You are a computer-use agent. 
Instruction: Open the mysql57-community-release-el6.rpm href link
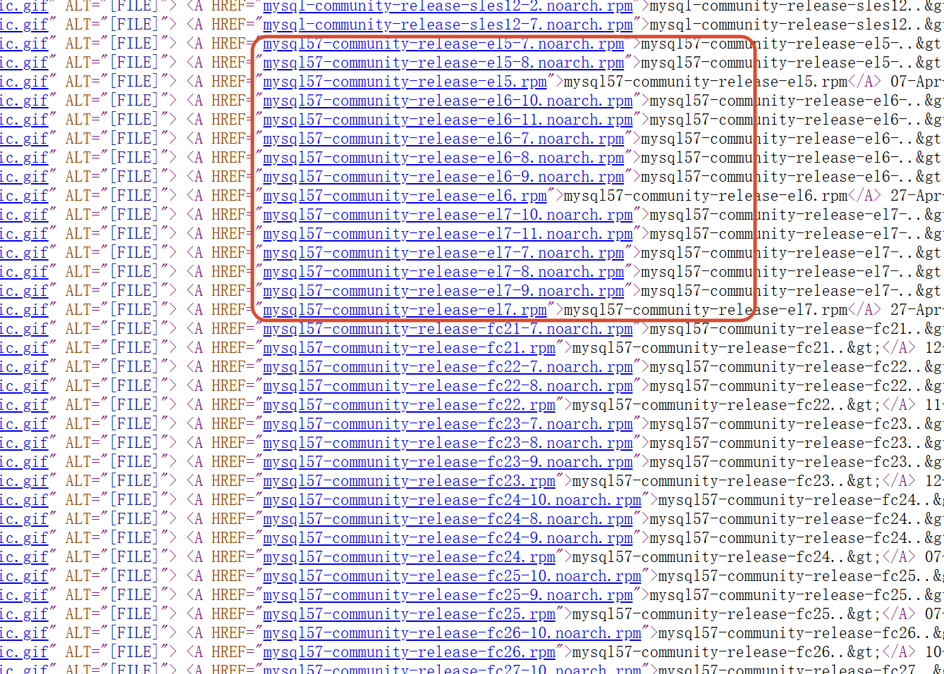click(405, 196)
